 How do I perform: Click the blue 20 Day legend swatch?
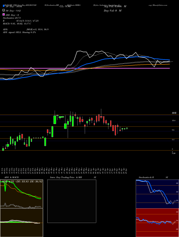4,6
